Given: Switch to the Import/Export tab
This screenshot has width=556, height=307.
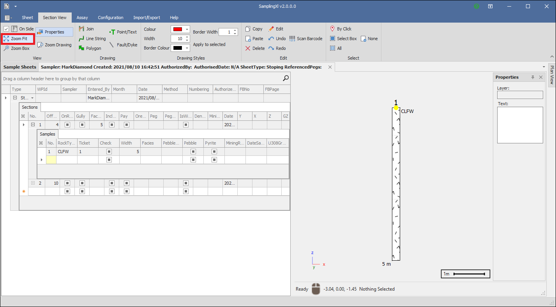Looking at the screenshot, I should (x=147, y=18).
